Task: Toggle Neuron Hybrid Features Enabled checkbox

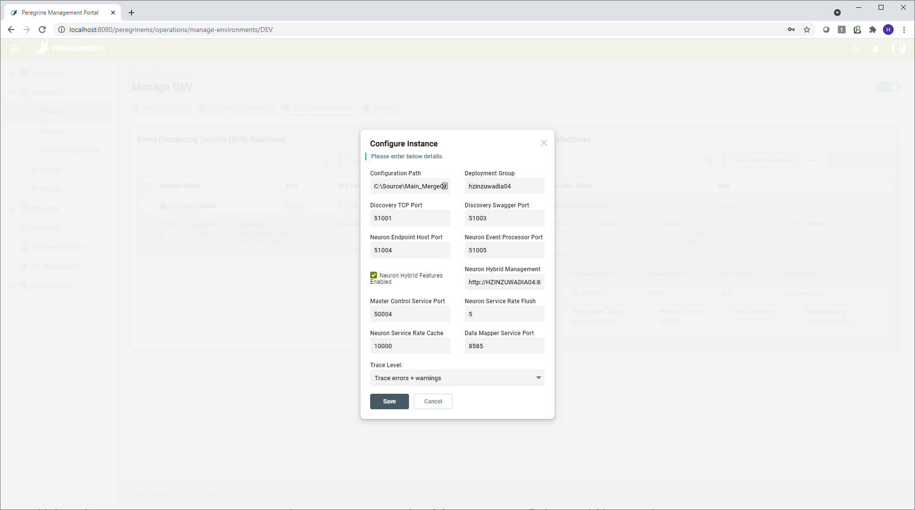Action: coord(374,275)
